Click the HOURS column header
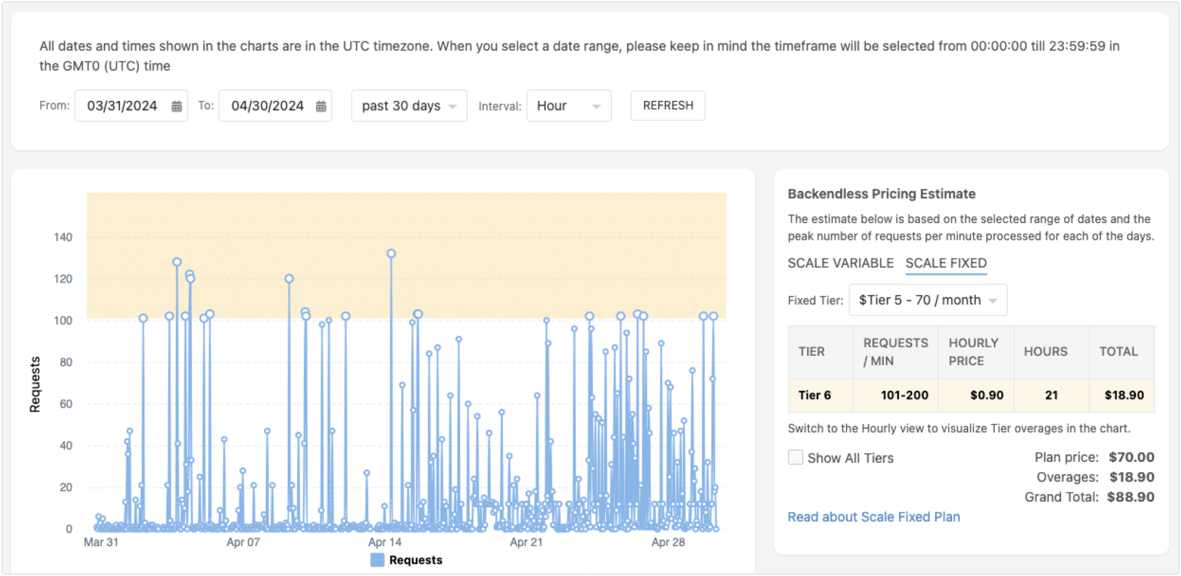The width and height of the screenshot is (1181, 576). point(1045,352)
